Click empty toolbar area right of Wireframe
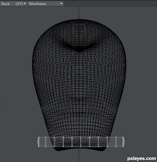 tap(110, 4)
